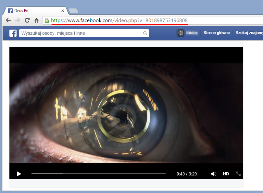Screen dimensions: 263x193
Task: Click the video frame showing the eye
Action: (126, 113)
